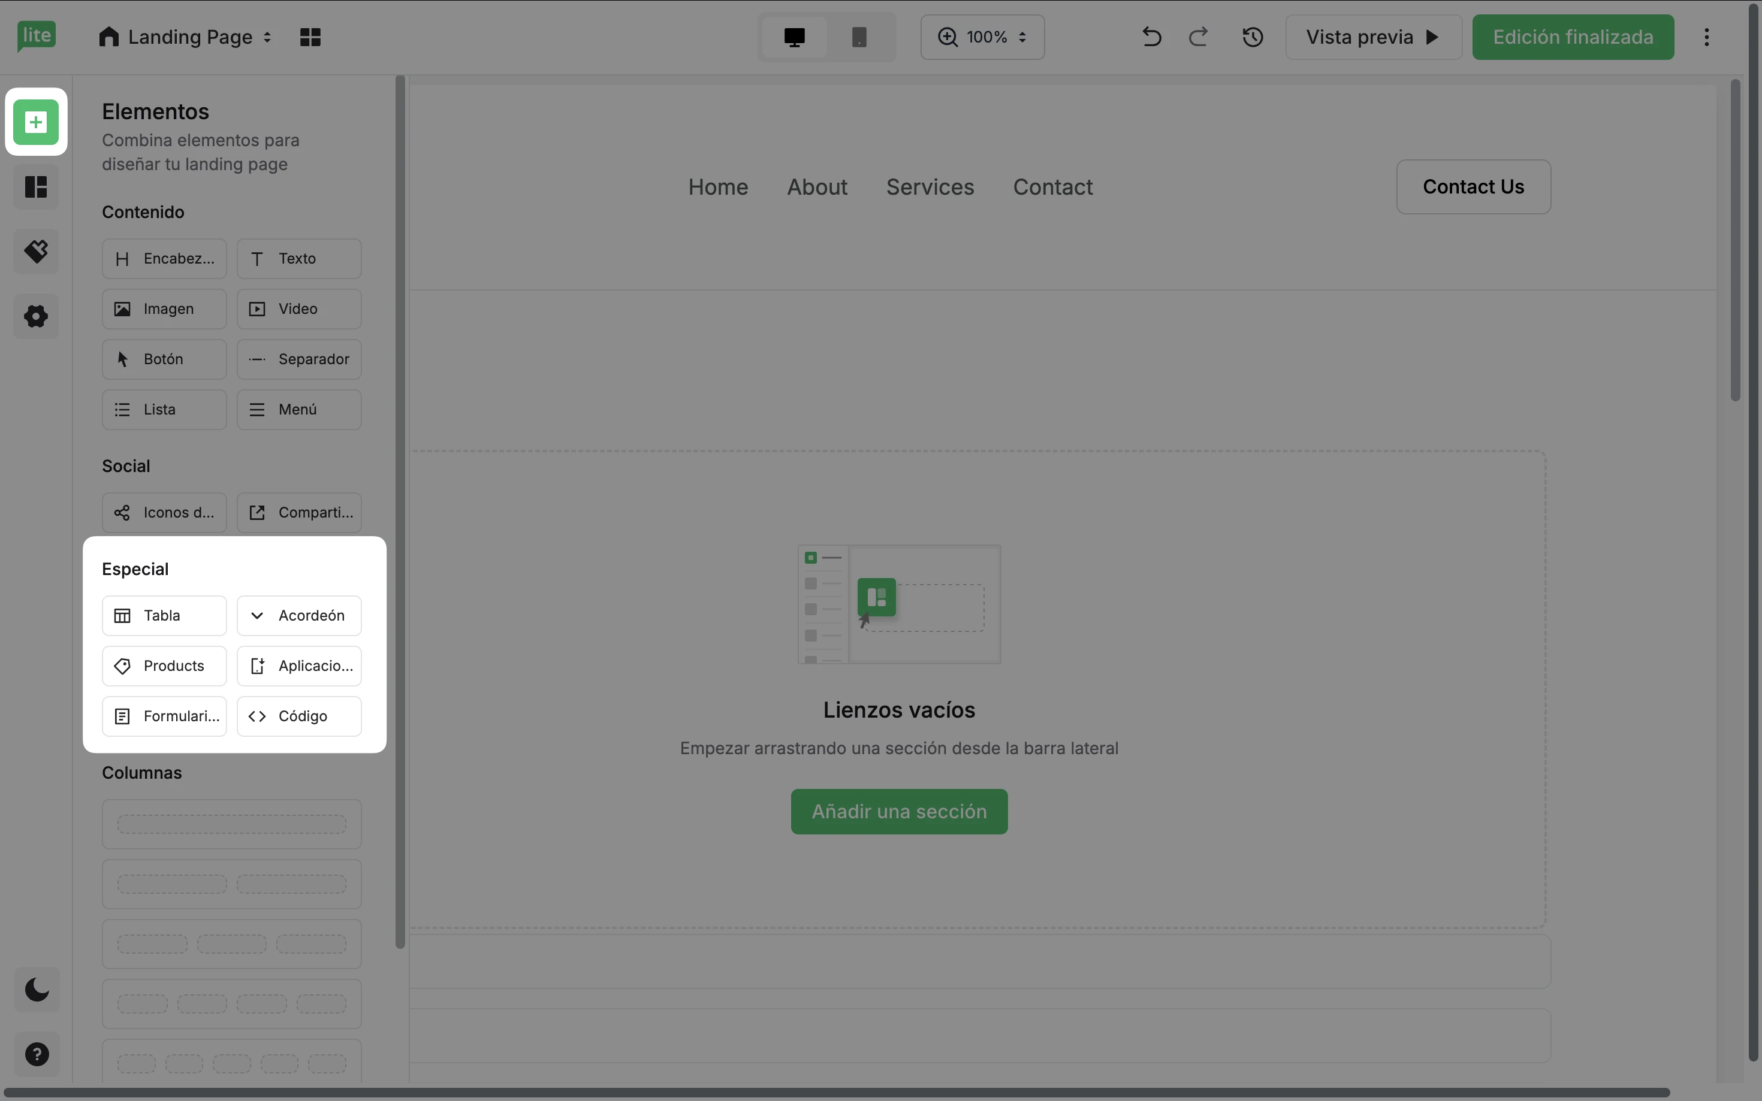Image resolution: width=1762 pixels, height=1101 pixels.
Task: Open the three-dot more options menu
Action: pyautogui.click(x=1706, y=37)
